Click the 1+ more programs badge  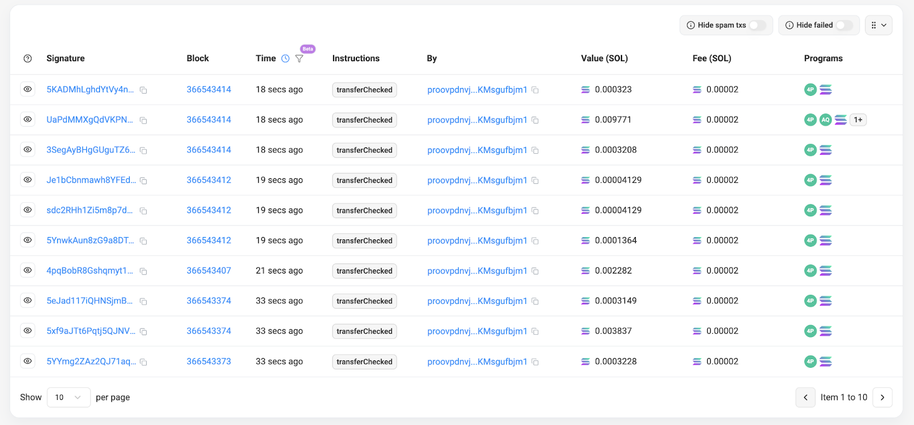point(858,120)
